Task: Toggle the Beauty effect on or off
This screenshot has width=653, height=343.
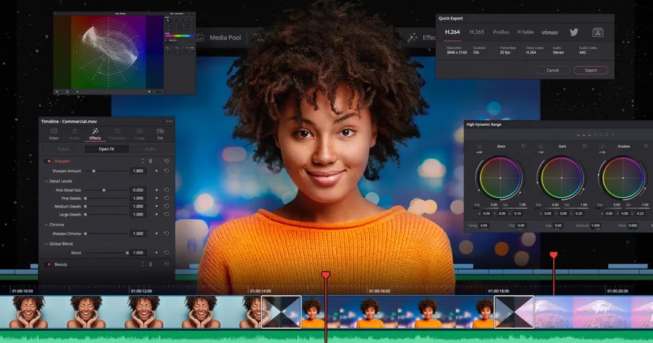Action: [x=49, y=264]
